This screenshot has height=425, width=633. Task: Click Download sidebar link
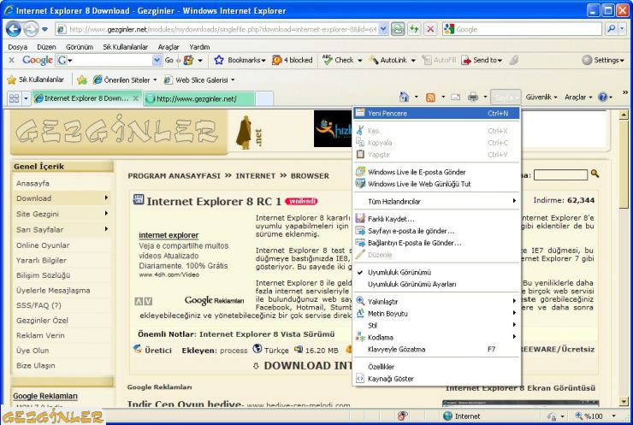coord(34,198)
